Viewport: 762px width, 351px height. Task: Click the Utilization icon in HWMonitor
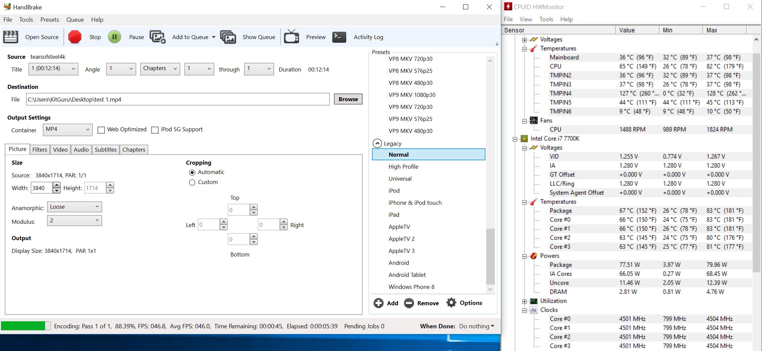coord(534,301)
